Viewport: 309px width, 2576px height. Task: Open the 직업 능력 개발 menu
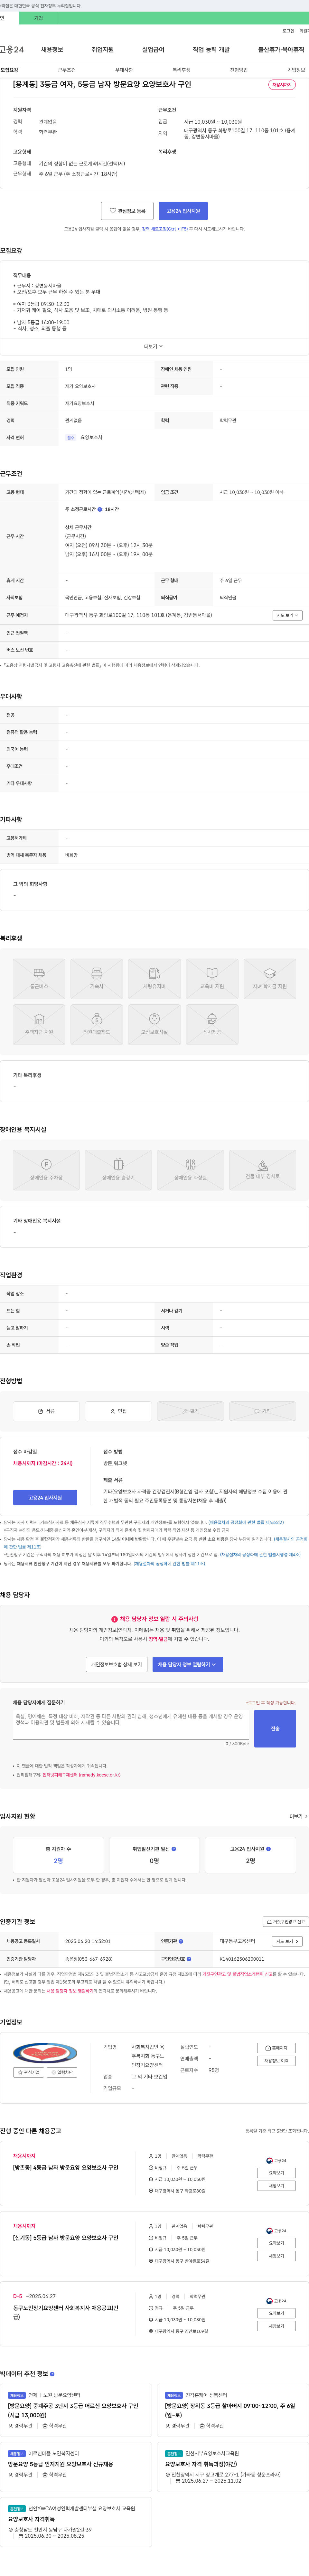click(211, 49)
